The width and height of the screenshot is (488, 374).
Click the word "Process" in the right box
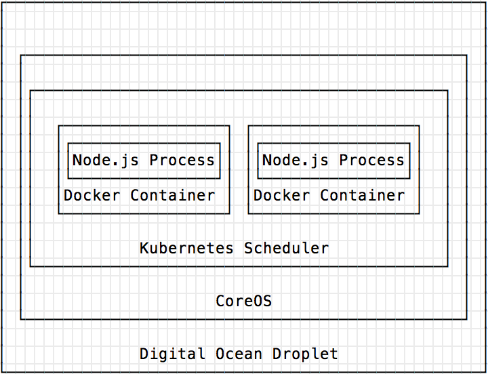click(x=371, y=161)
